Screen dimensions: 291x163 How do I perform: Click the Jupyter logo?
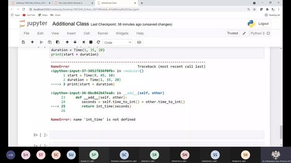pos(33,24)
